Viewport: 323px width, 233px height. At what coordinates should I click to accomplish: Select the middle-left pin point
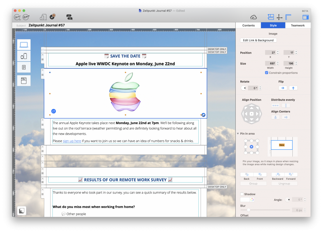(245, 147)
